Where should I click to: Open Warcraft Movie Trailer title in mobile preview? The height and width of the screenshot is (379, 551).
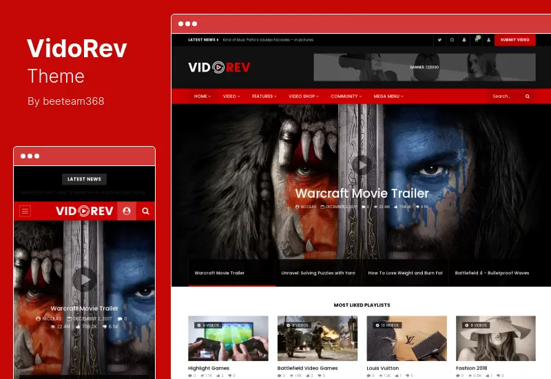84,308
